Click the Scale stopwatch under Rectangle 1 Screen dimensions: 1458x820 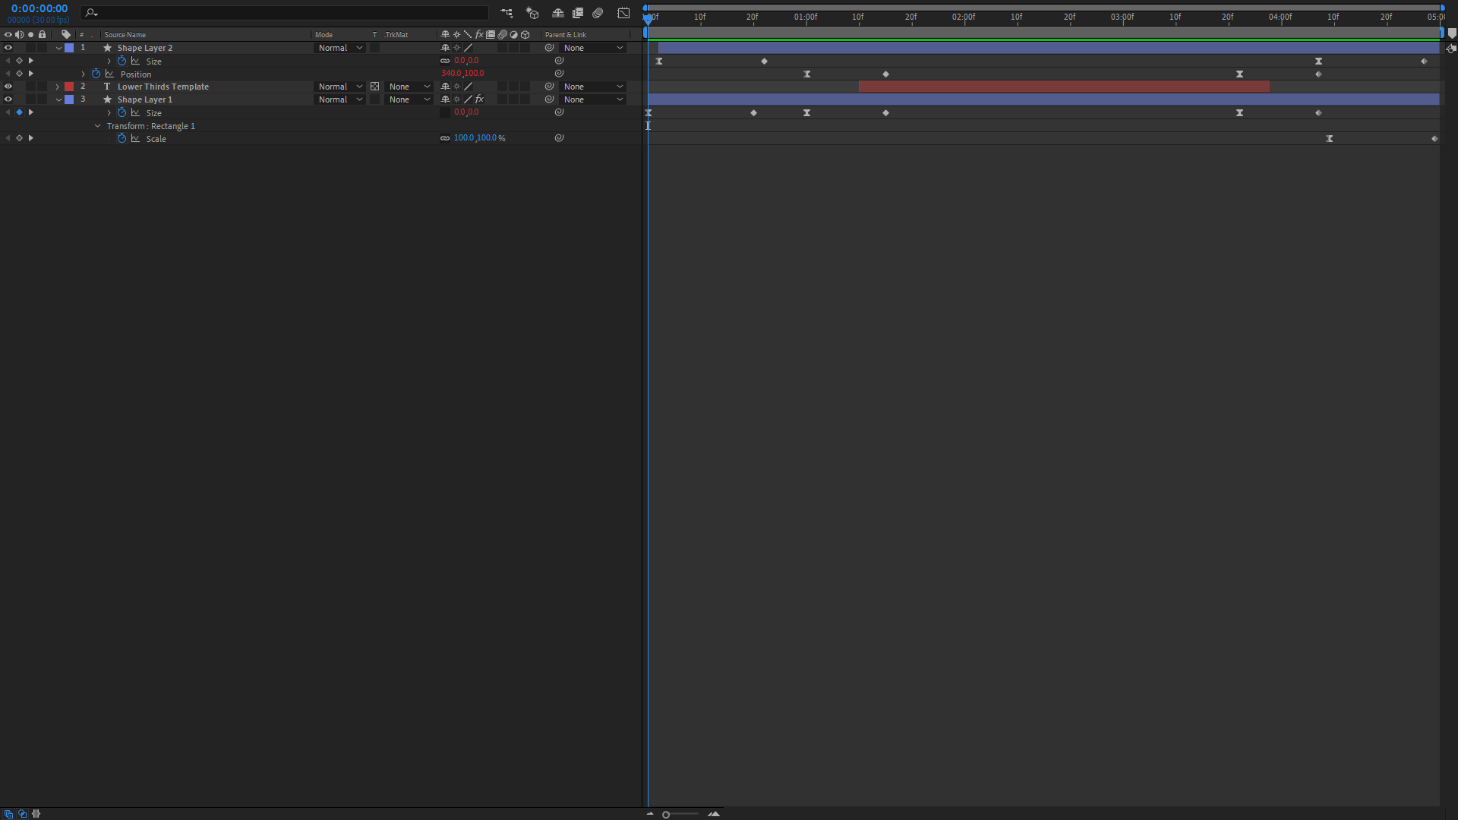(121, 138)
